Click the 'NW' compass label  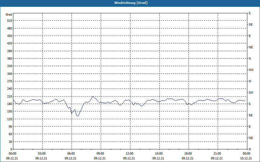point(251,70)
